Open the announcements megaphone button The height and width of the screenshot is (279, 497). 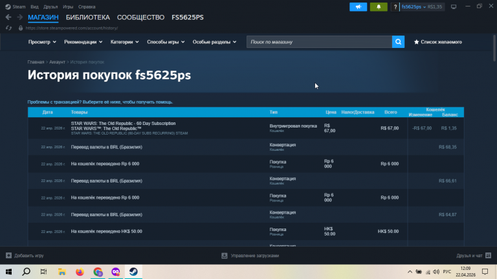(358, 6)
